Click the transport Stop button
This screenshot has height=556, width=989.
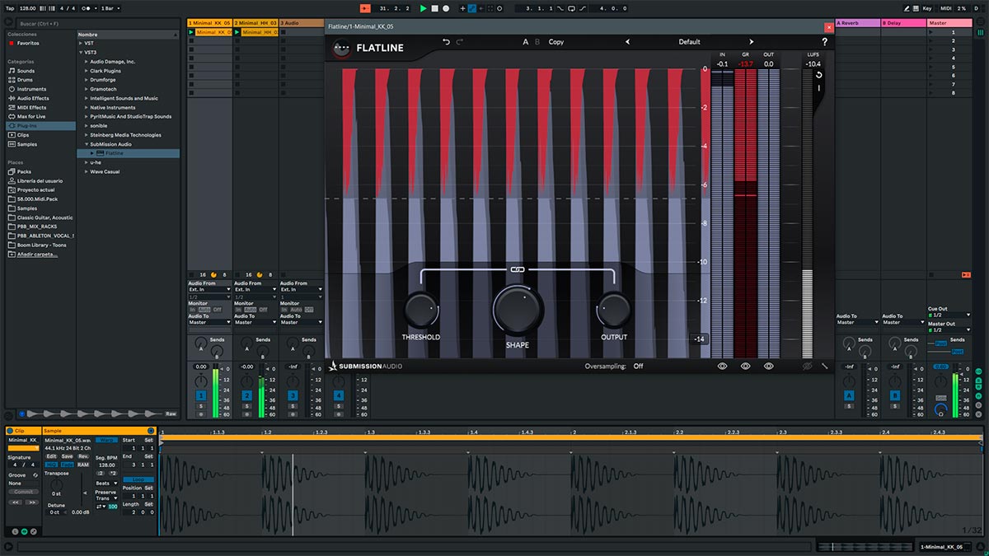(435, 8)
